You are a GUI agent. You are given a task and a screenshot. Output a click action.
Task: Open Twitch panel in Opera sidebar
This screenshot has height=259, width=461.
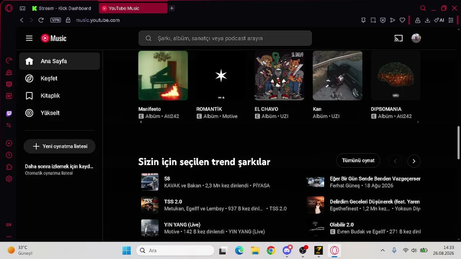pyautogui.click(x=9, y=114)
